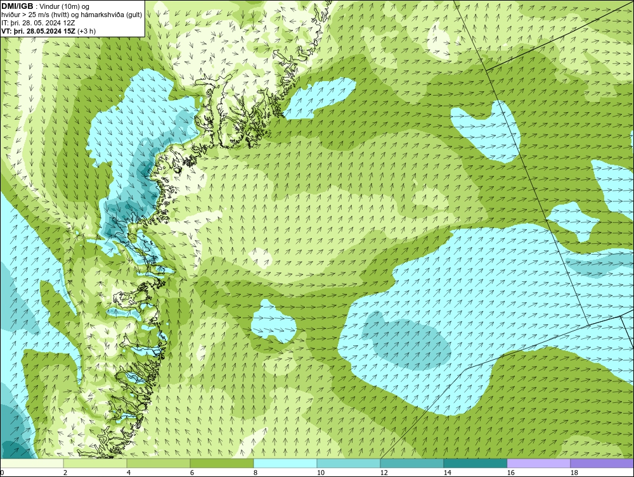
Task: Select the purple legend swatch after 18
Action: point(602,463)
